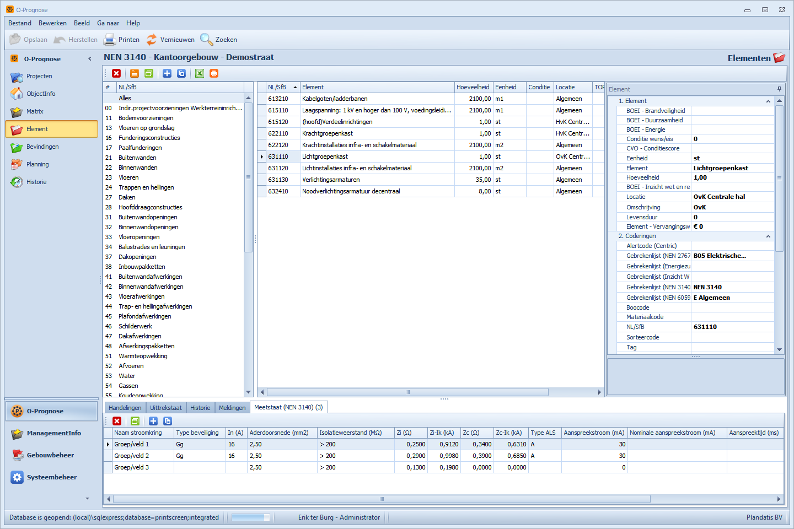Click the copy icon in the elements toolbar

coord(181,73)
